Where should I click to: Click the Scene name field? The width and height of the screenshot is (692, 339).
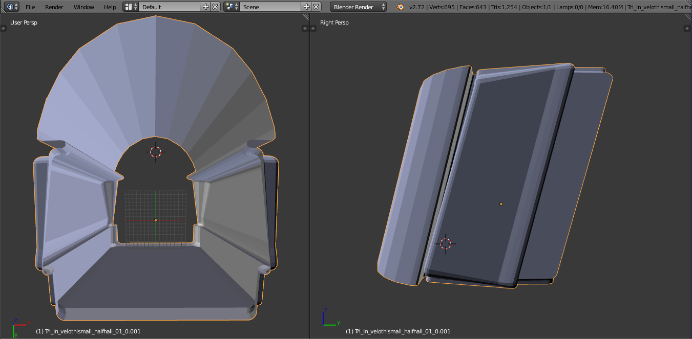(271, 7)
